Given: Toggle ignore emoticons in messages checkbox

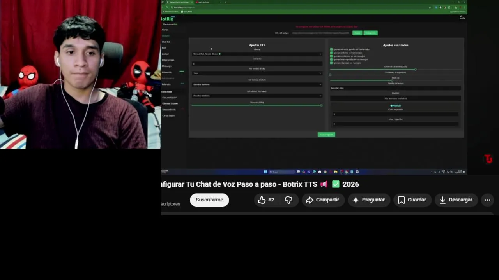Looking at the screenshot, I should (331, 56).
